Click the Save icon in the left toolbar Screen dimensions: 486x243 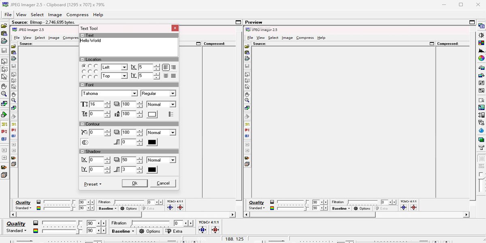click(4, 50)
